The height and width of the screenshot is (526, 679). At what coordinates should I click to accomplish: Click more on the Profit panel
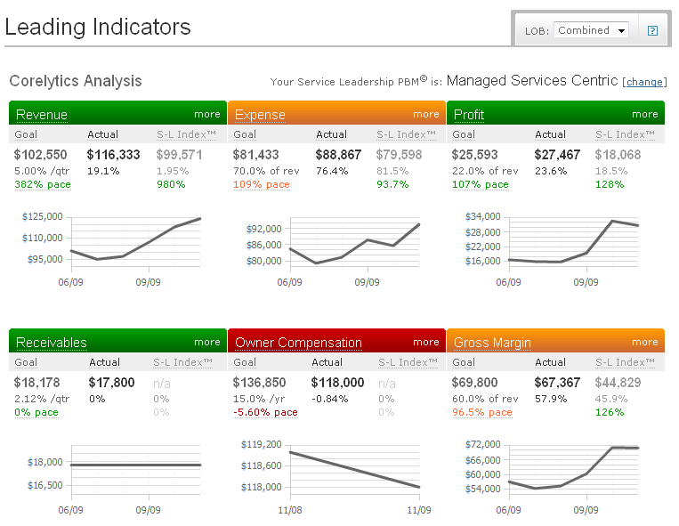click(644, 114)
